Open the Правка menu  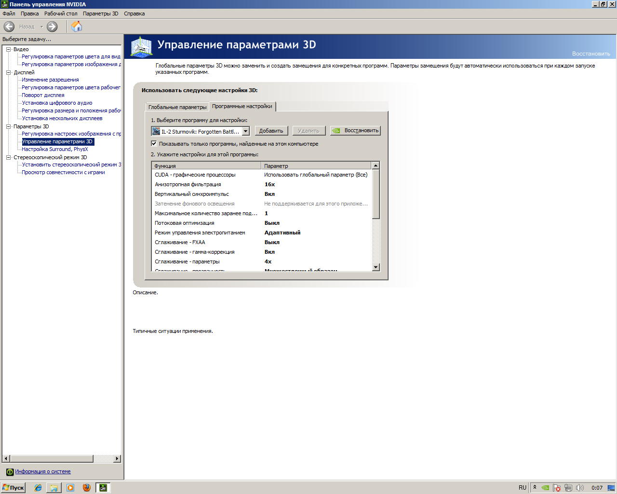(x=29, y=14)
